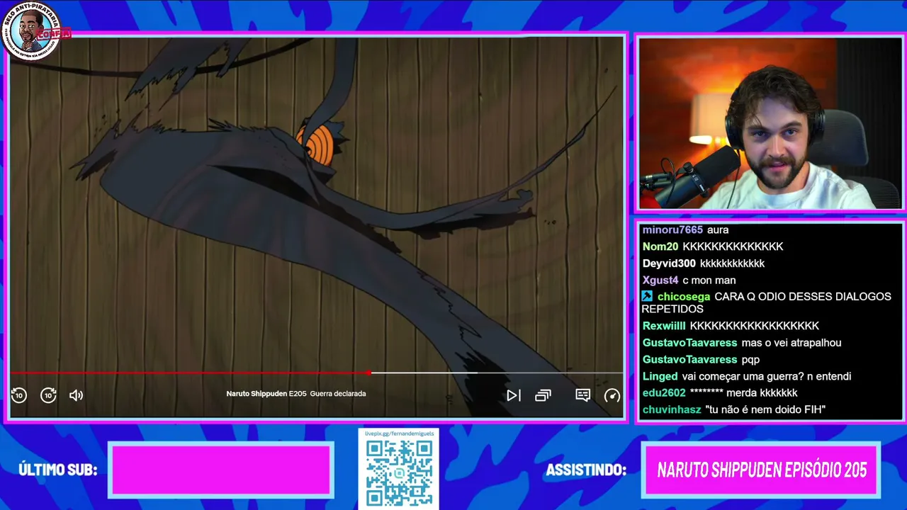Play the next episode

point(514,395)
